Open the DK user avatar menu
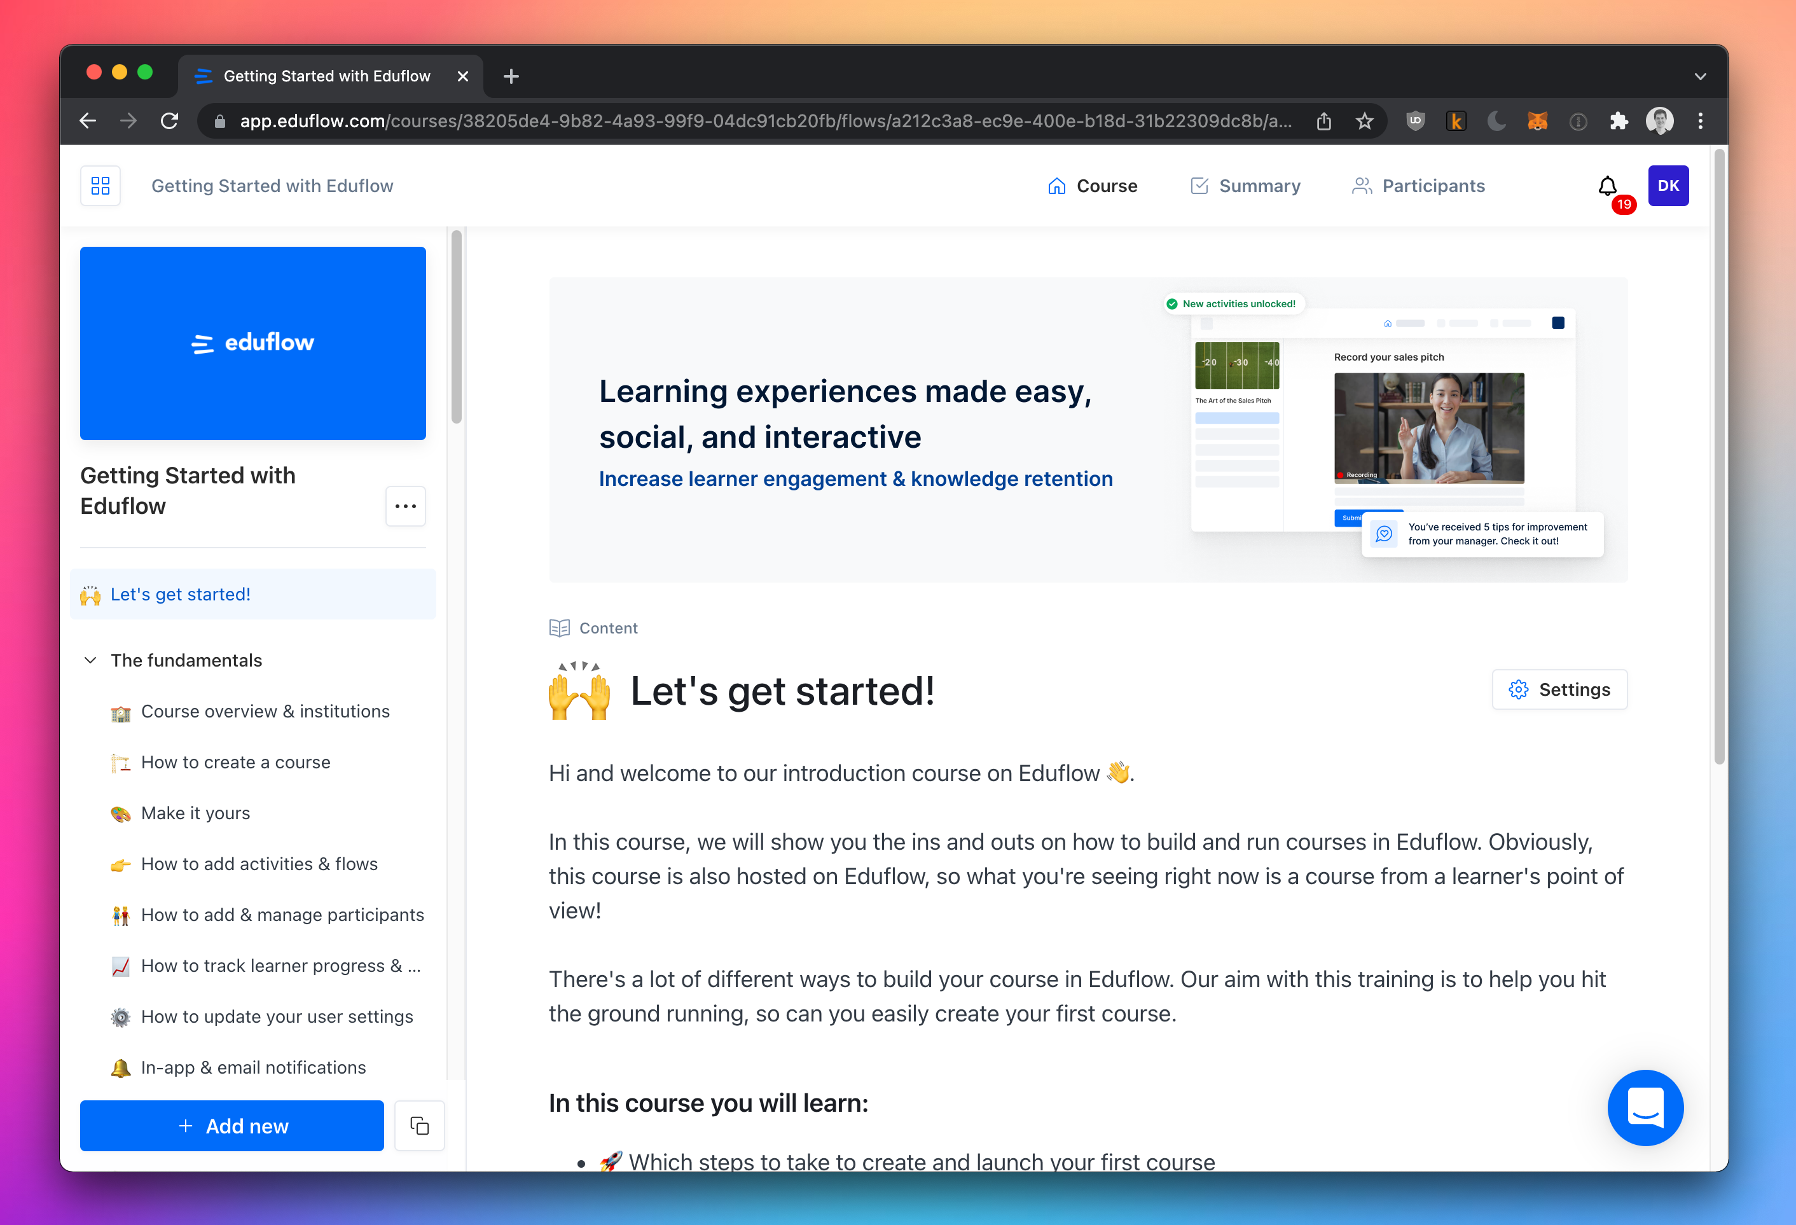Screen dimensions: 1796x1225 1669,186
